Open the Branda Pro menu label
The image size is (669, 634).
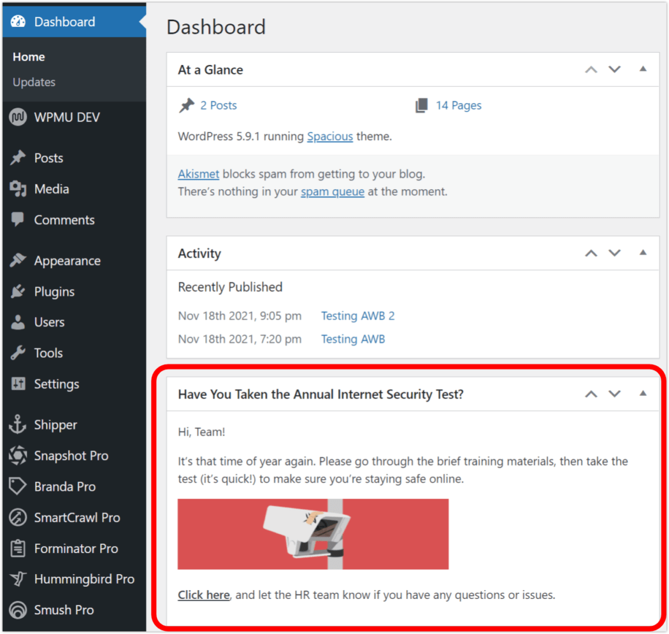click(x=65, y=486)
